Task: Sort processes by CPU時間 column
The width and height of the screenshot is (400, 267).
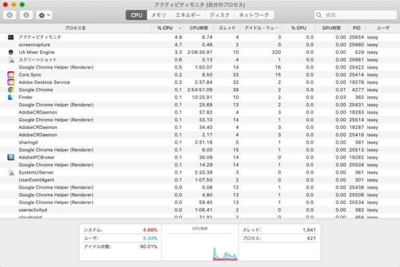Action: [198, 28]
